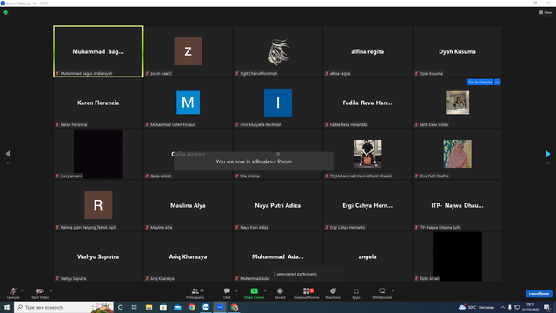Viewport: 556px width, 313px height.
Task: Click the 'You are now in a Breakout Room' notice
Action: [x=254, y=162]
